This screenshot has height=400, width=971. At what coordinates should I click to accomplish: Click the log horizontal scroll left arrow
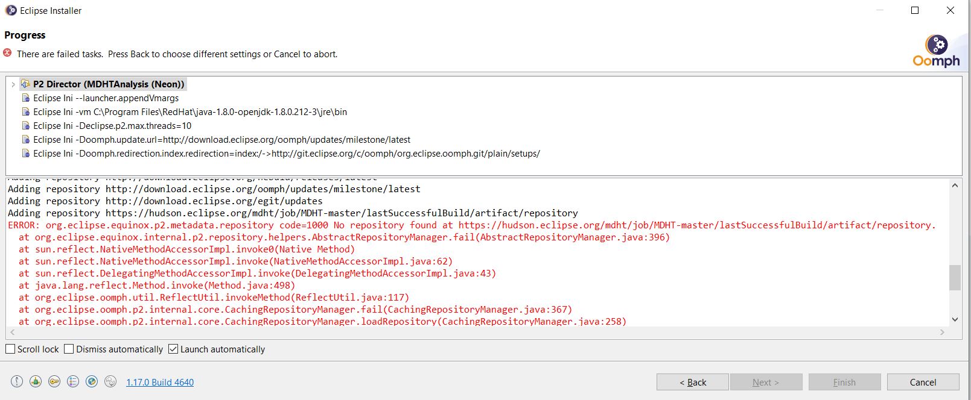[12, 332]
